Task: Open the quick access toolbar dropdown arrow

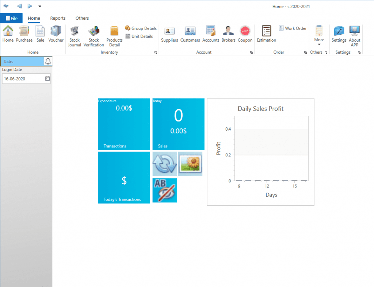Action: point(39,6)
